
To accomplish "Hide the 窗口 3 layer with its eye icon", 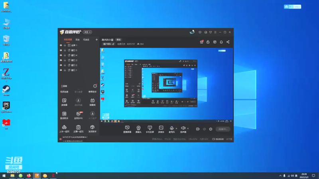I will click(61, 60).
